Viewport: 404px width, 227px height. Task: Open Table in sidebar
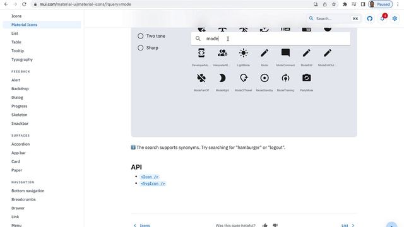pos(16,42)
